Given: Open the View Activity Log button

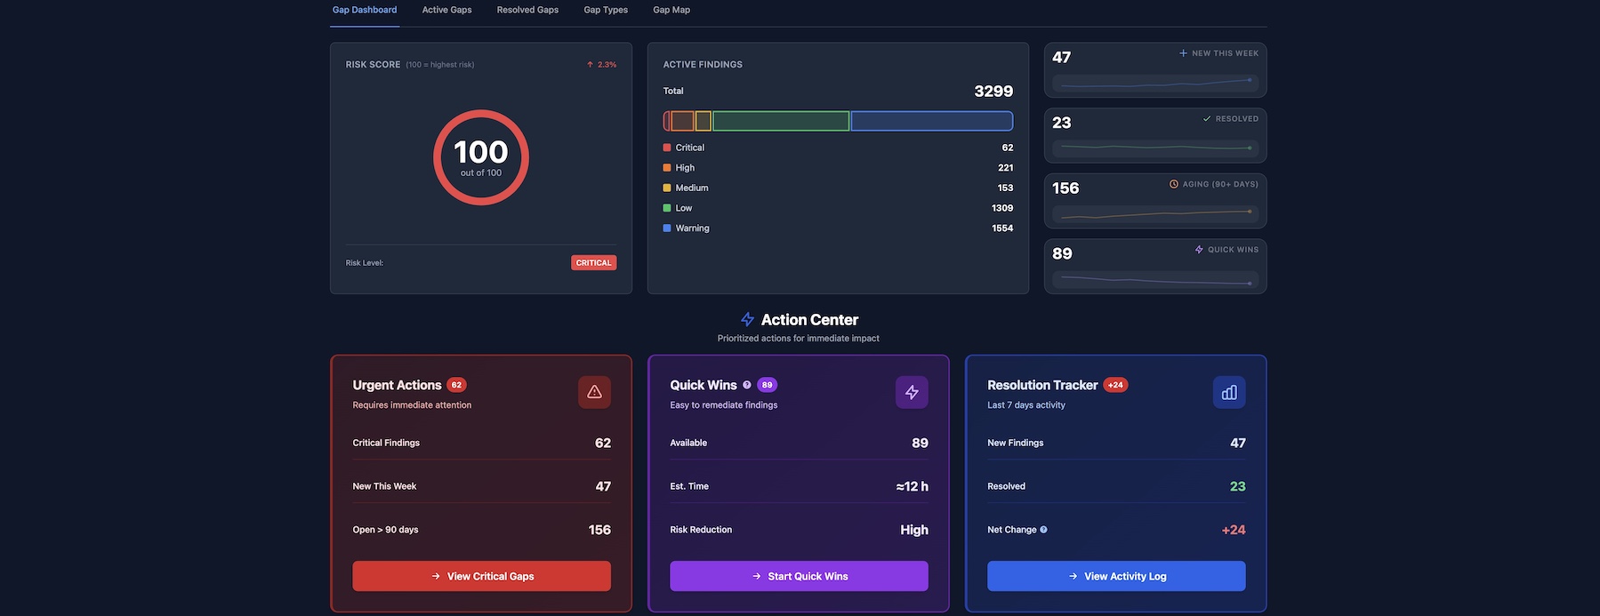Looking at the screenshot, I should pos(1116,576).
